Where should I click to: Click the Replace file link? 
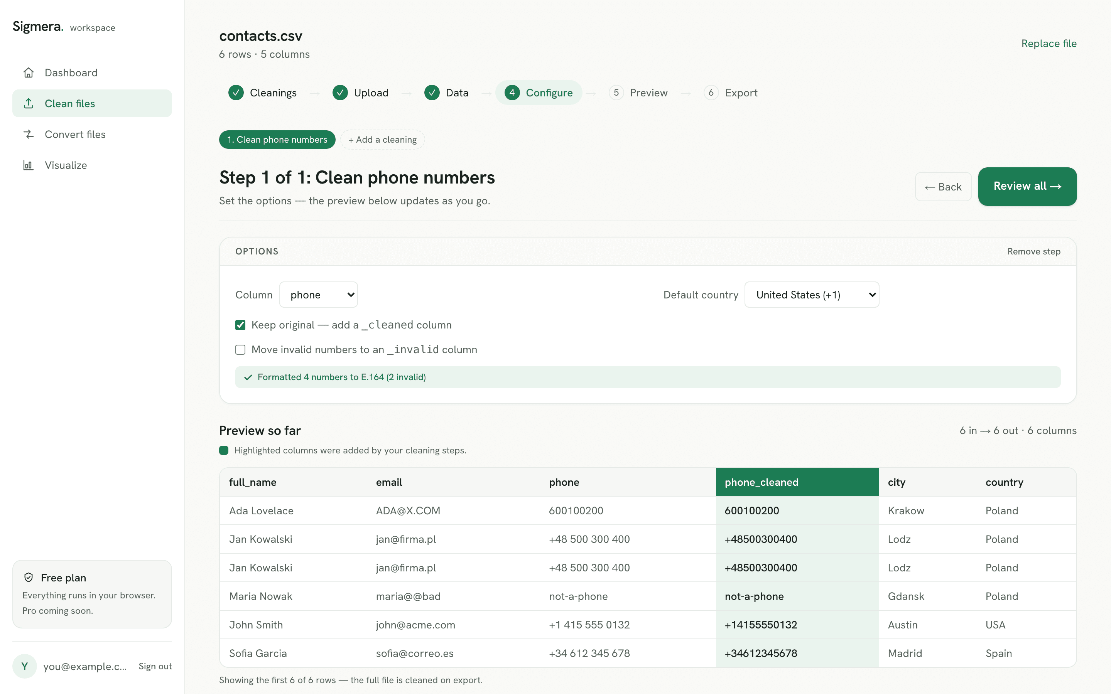pyautogui.click(x=1049, y=44)
